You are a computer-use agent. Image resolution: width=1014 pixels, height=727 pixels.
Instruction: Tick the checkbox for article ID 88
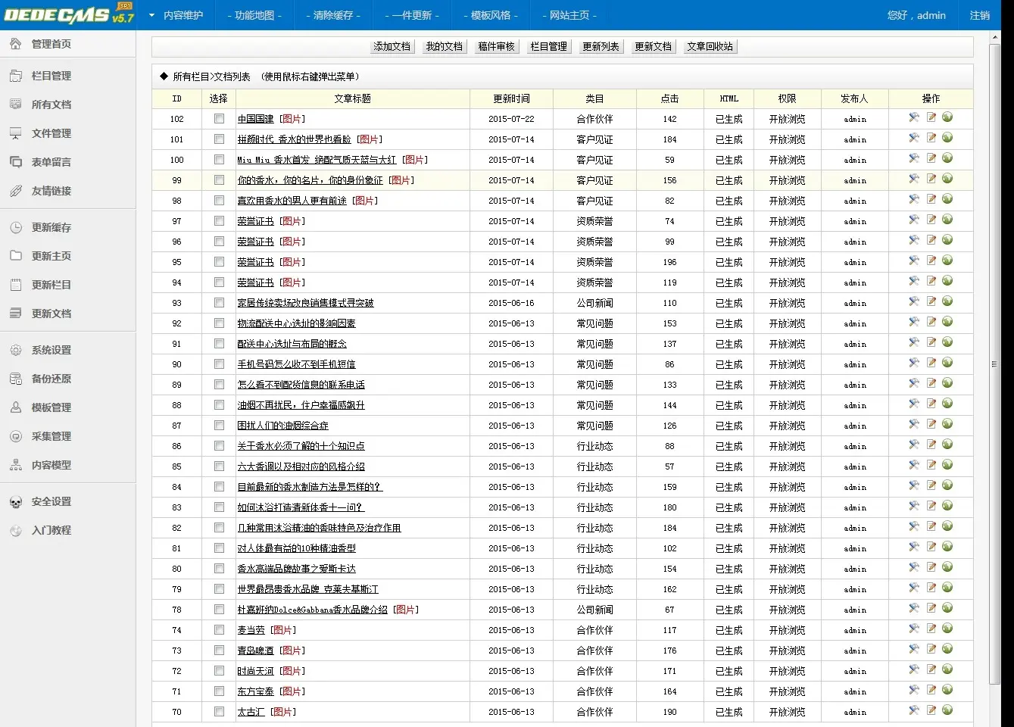pyautogui.click(x=219, y=405)
